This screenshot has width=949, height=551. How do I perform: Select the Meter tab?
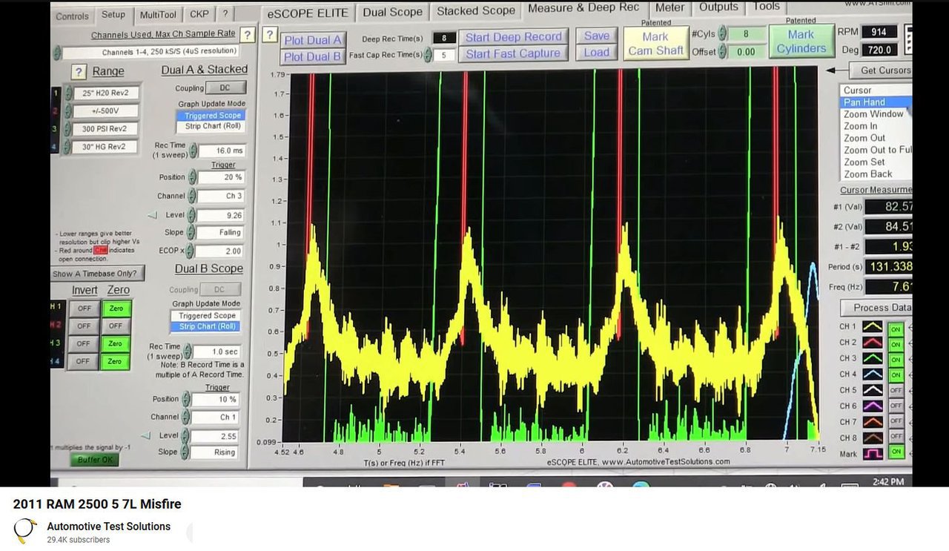coord(669,8)
